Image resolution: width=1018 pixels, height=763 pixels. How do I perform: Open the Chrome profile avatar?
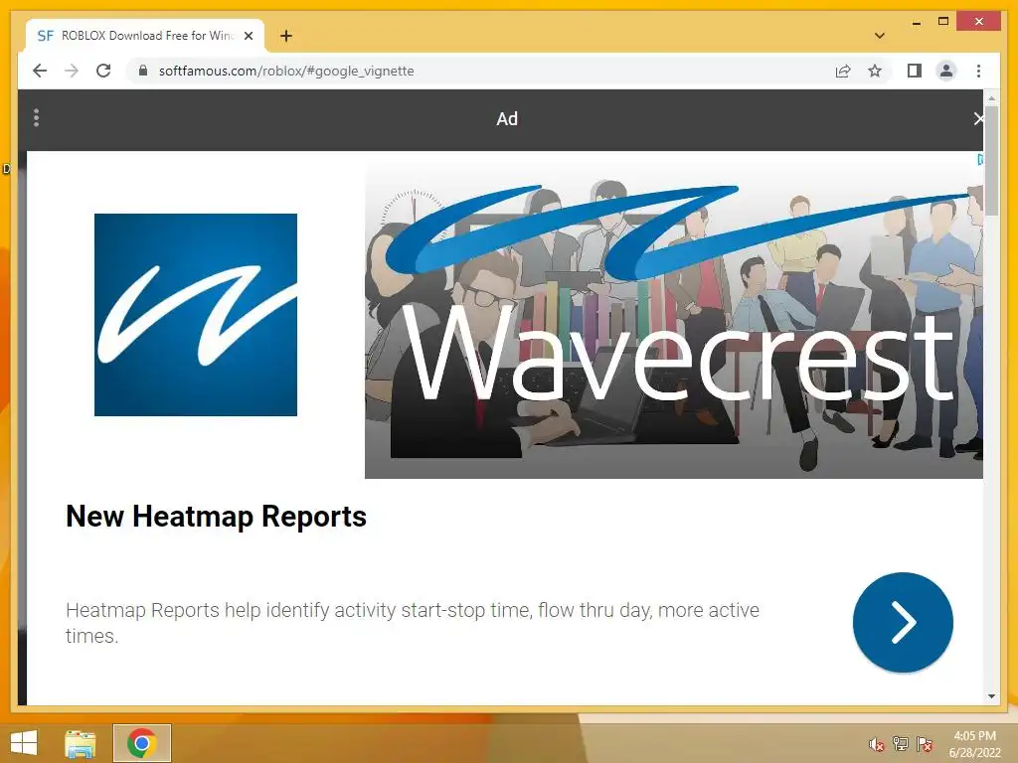pos(946,71)
